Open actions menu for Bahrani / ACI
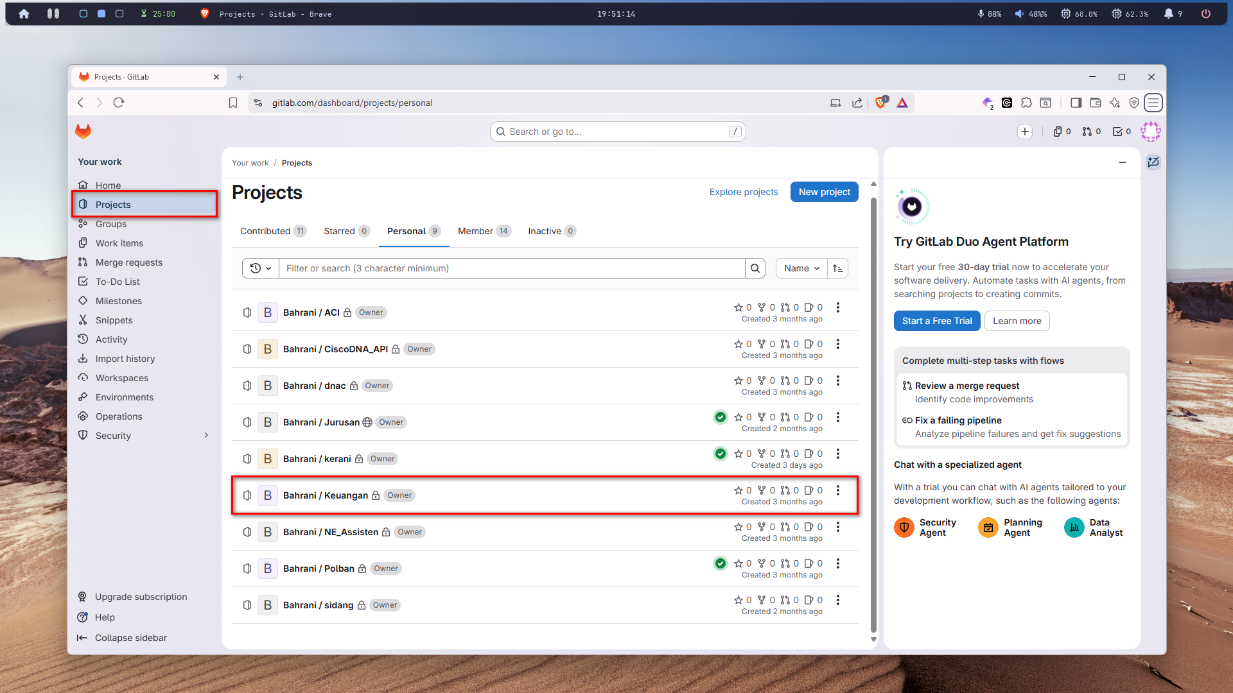Image resolution: width=1233 pixels, height=693 pixels. tap(838, 307)
